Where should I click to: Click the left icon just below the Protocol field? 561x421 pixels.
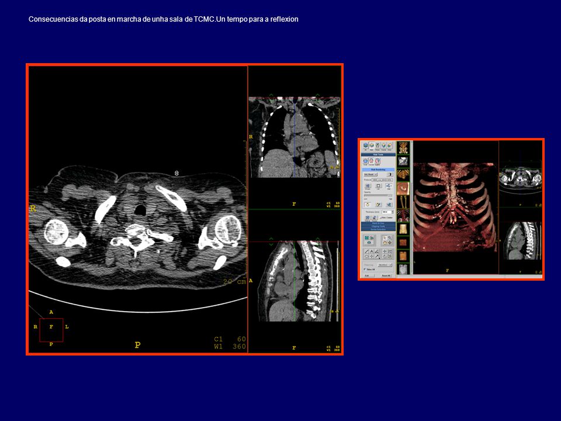point(368,186)
